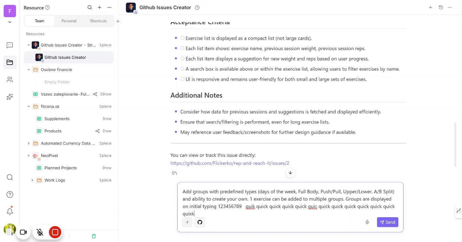Click the Send button

click(387, 222)
